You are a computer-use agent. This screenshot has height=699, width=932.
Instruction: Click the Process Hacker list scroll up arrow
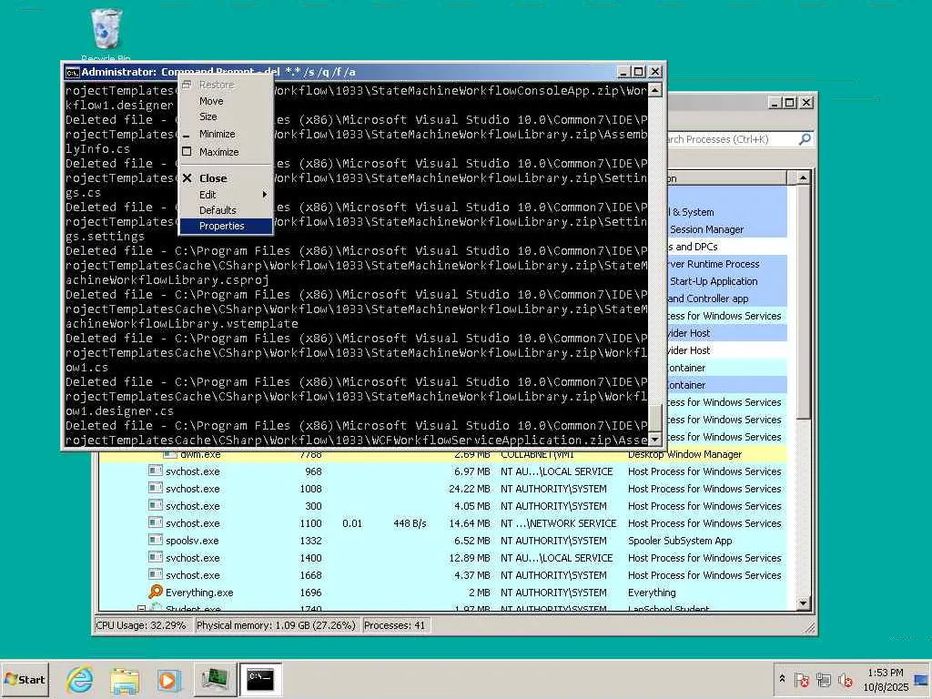tap(803, 177)
